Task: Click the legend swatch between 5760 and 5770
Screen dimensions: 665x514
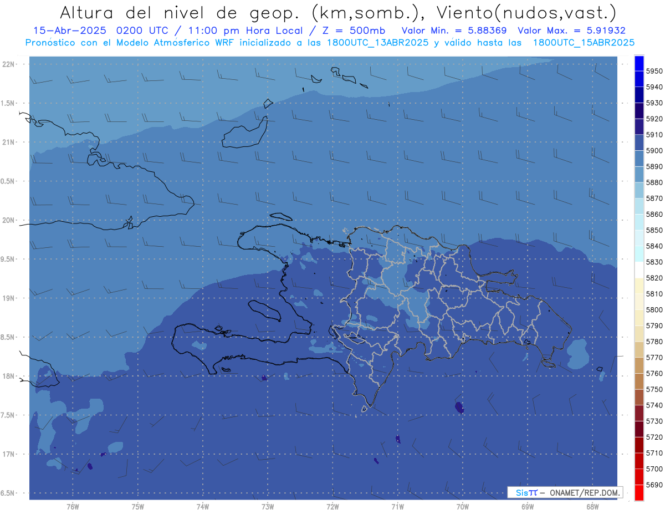Action: pyautogui.click(x=639, y=365)
